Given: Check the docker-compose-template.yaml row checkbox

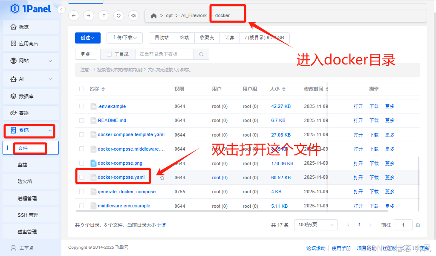Looking at the screenshot, I should pyautogui.click(x=81, y=135).
